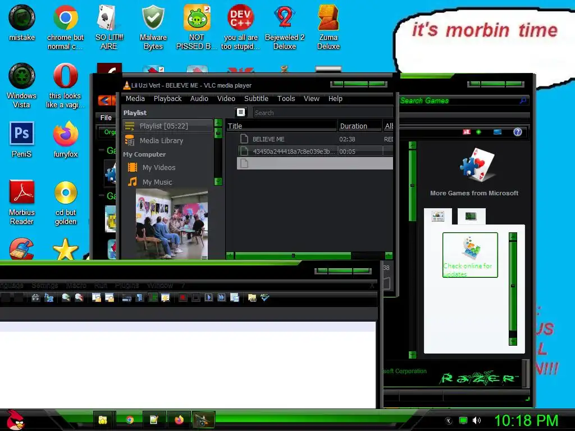575x431 pixels.
Task: Open the Windows Vista recycle bin icon
Action: click(x=22, y=86)
